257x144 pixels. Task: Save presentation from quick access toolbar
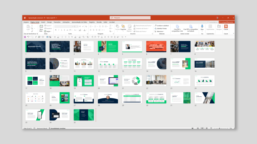click(x=25, y=37)
